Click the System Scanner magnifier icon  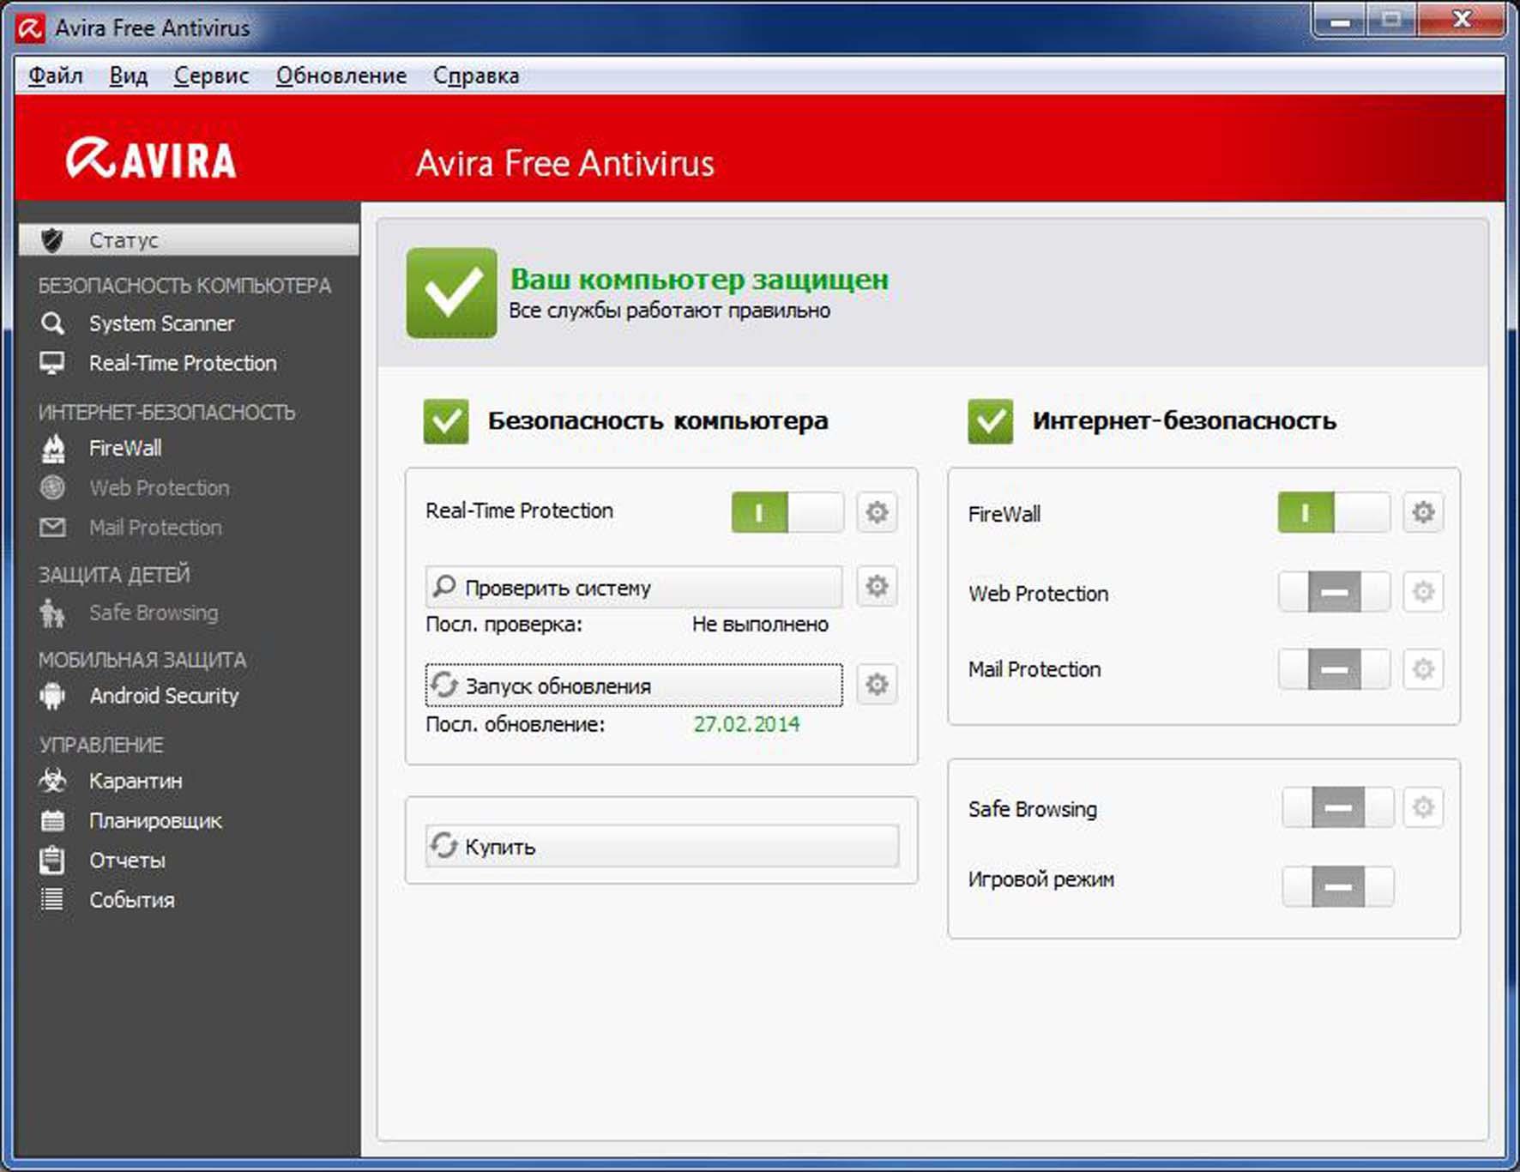(52, 323)
